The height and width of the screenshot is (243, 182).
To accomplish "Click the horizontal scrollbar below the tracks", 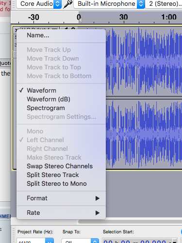I will 130,221.
